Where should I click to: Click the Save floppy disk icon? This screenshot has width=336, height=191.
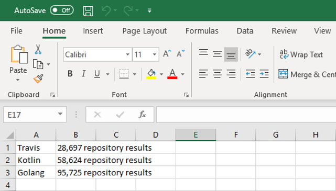[88, 10]
